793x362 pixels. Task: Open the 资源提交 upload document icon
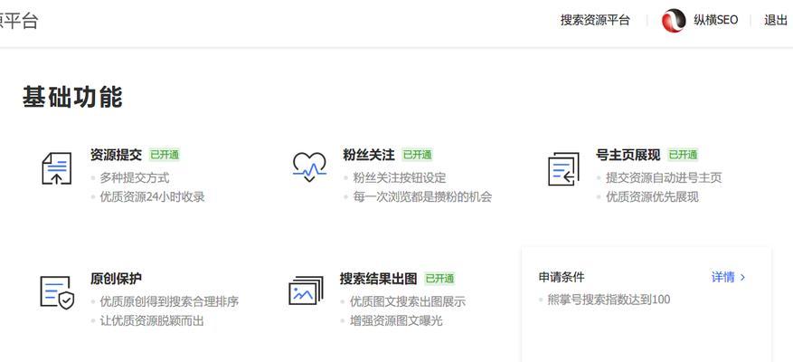click(57, 168)
